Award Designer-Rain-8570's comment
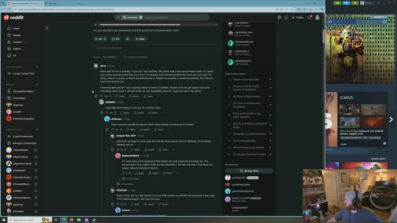This screenshot has width=397, height=223. coord(149,150)
